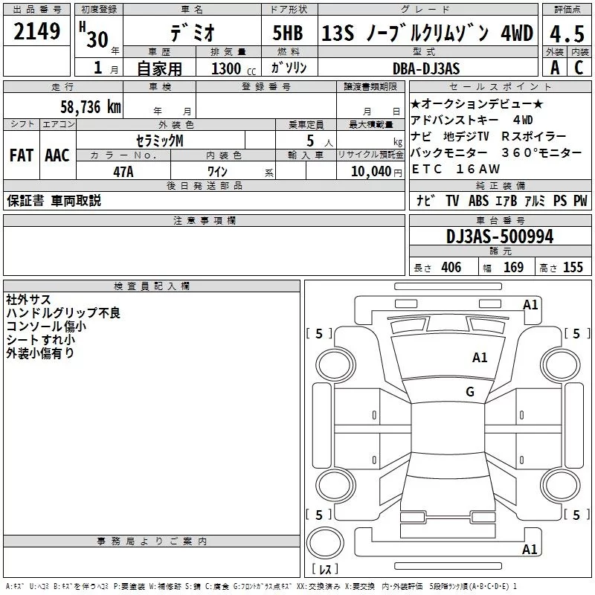Click the lot number 2149
Viewport: 595px width, 595px height.
tap(36, 31)
